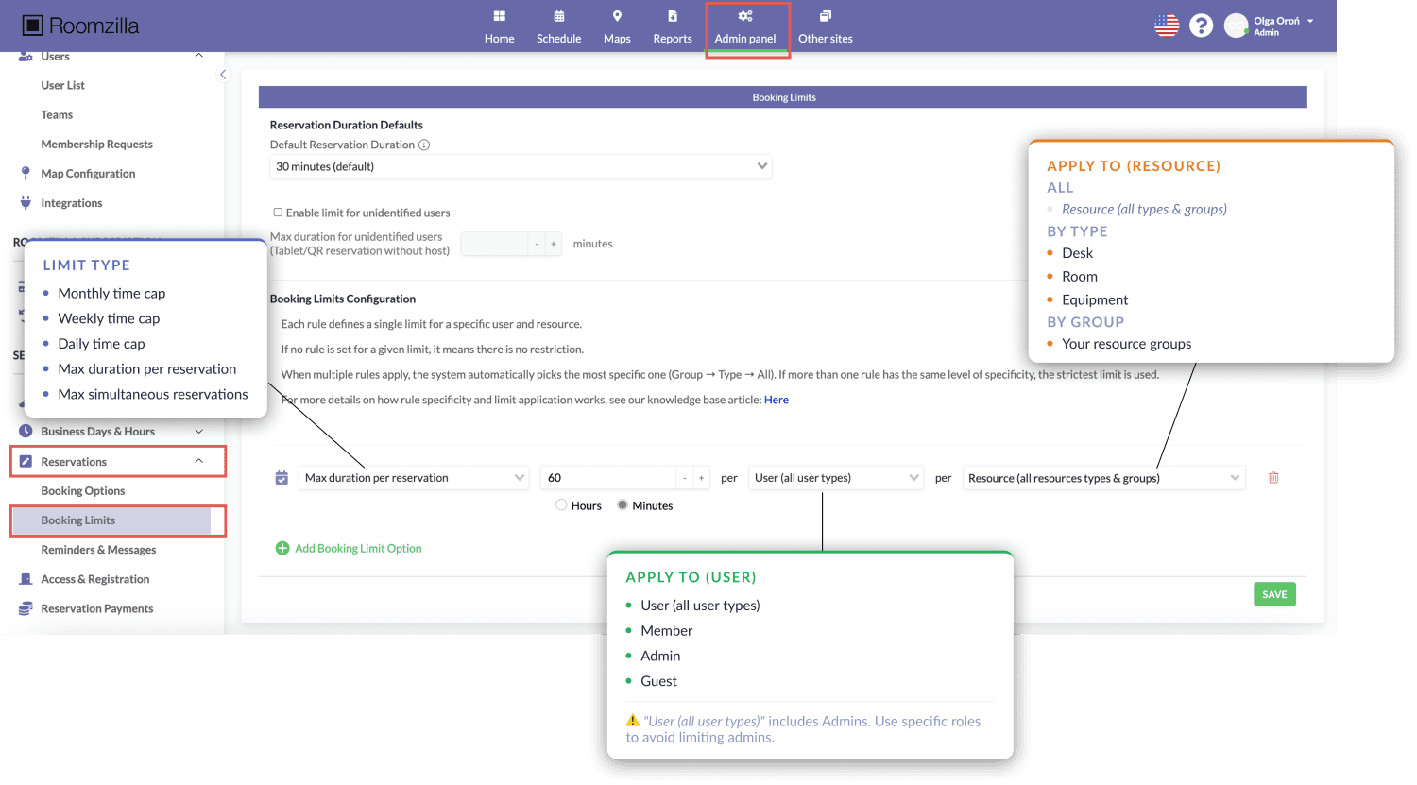
Task: Click the Maps pin icon
Action: coord(617,16)
